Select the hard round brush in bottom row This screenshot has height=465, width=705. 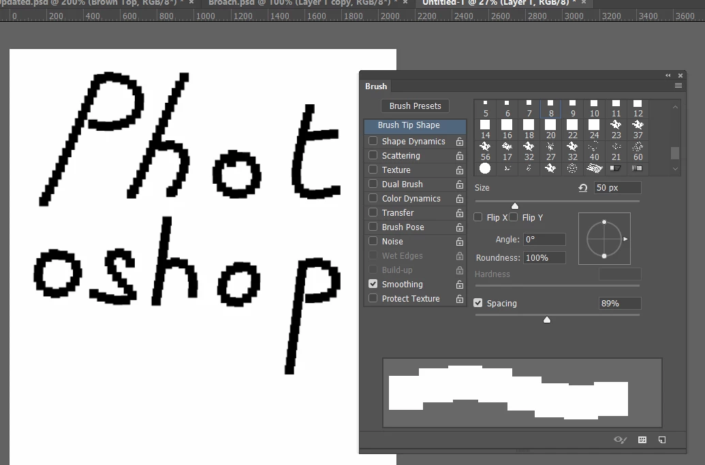coord(485,168)
